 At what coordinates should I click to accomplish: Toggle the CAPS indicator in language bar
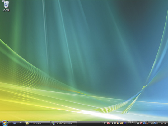pyautogui.click(x=129, y=122)
